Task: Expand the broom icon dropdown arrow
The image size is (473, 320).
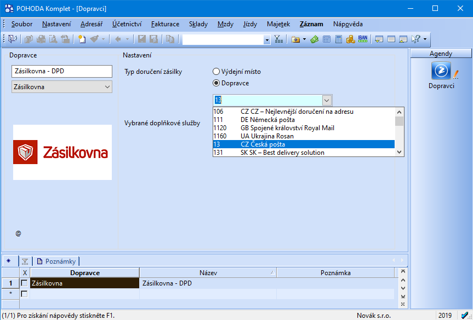Action: 103,39
